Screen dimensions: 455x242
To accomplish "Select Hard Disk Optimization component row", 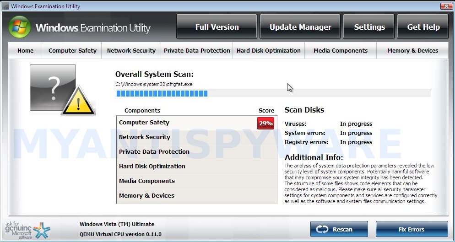I will 197,166.
